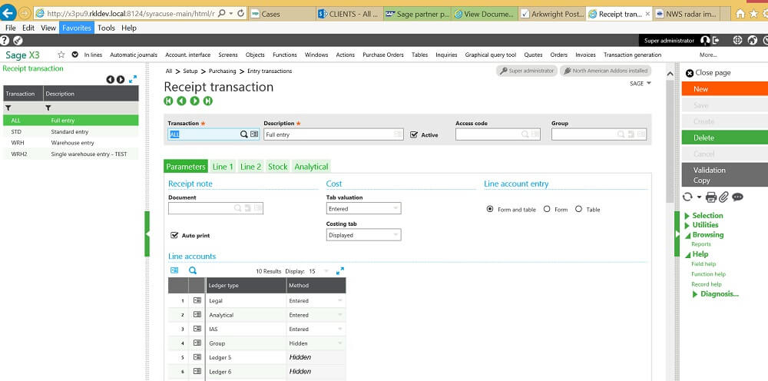The height and width of the screenshot is (381, 768).
Task: Open the Method dropdown for IAS ledger
Action: (x=340, y=329)
